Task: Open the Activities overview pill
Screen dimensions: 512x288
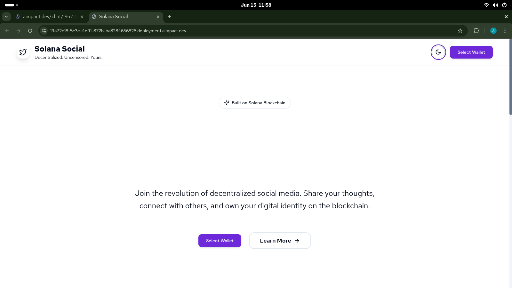Action: coord(11,5)
